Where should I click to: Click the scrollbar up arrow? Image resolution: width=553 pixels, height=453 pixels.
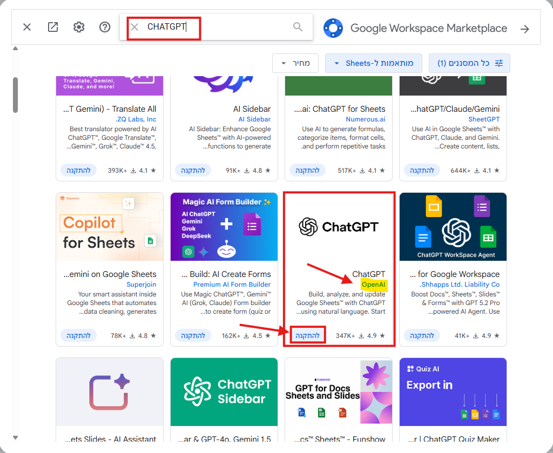coord(15,49)
